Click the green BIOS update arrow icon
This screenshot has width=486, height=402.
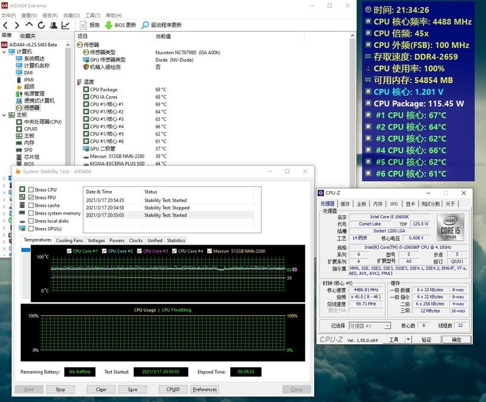[109, 25]
